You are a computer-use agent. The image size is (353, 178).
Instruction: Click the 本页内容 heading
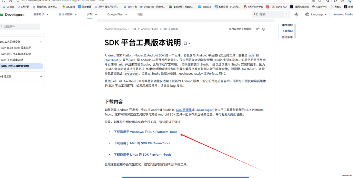[287, 25]
